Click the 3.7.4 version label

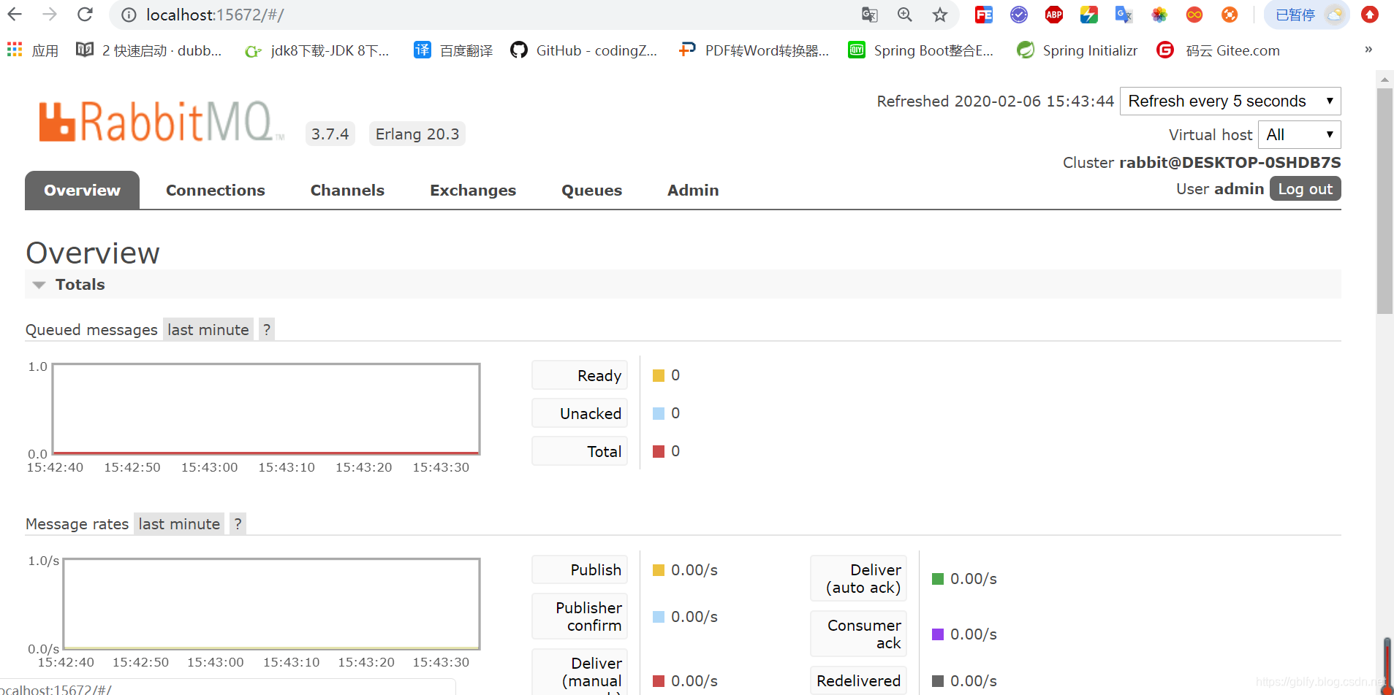pos(330,134)
